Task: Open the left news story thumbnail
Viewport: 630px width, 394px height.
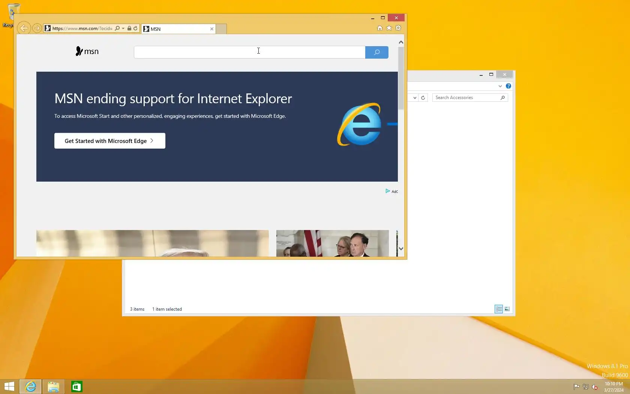Action: (x=153, y=243)
